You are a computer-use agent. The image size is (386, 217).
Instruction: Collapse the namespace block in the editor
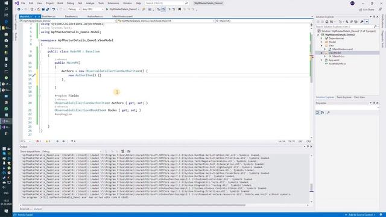(39, 40)
